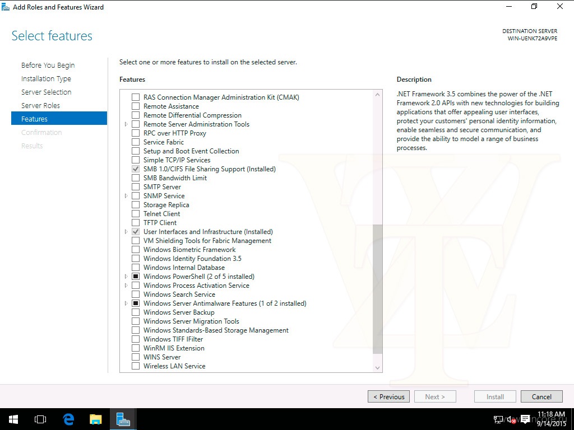Check the Windows Search Service checkbox
Screen dimensions: 574x430
pos(136,295)
